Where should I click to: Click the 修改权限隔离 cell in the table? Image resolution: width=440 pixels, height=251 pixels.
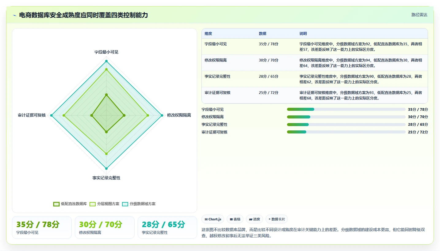(x=216, y=60)
